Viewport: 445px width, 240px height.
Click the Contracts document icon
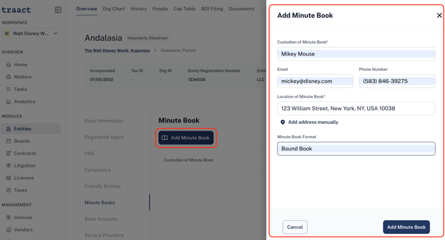(9, 153)
